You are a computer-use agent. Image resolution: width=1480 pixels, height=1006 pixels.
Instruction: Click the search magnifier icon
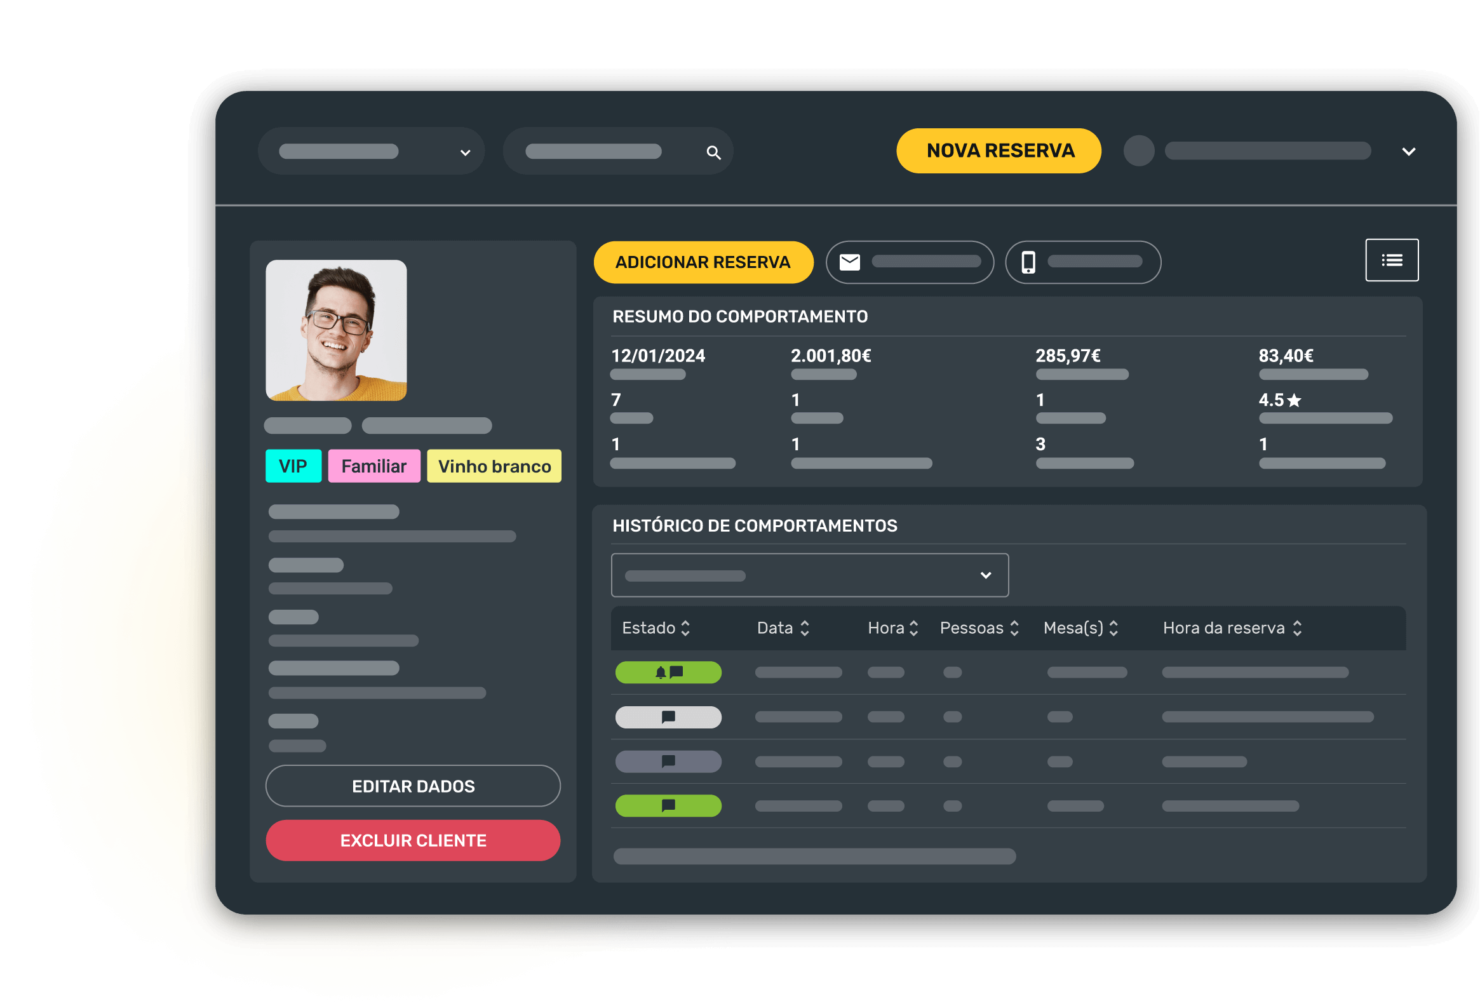point(713,153)
